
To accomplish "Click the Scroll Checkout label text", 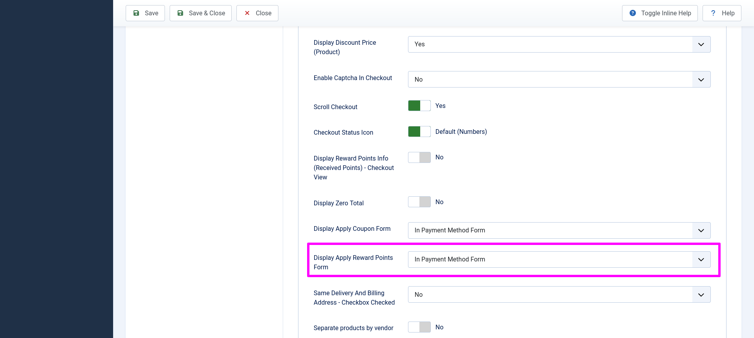I will [335, 107].
